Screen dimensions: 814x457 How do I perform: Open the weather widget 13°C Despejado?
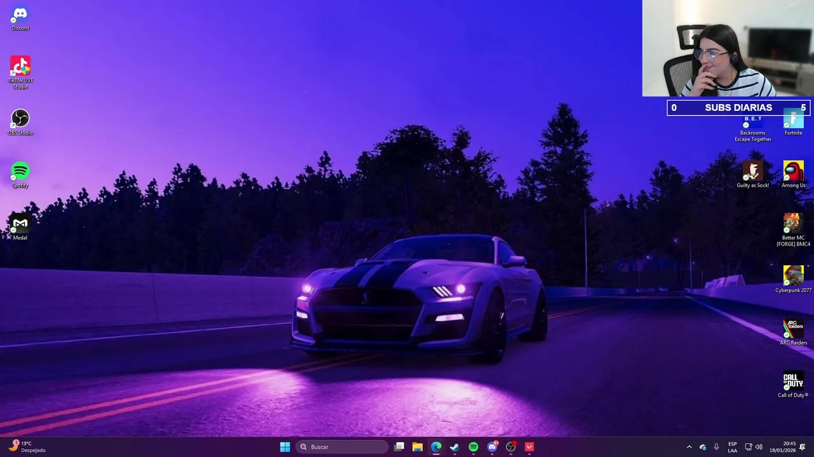coord(27,447)
